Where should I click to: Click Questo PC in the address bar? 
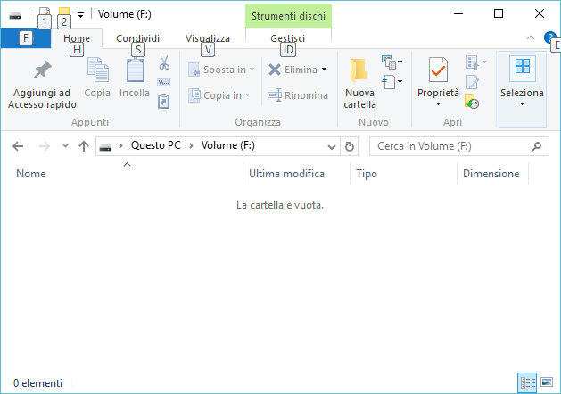156,145
